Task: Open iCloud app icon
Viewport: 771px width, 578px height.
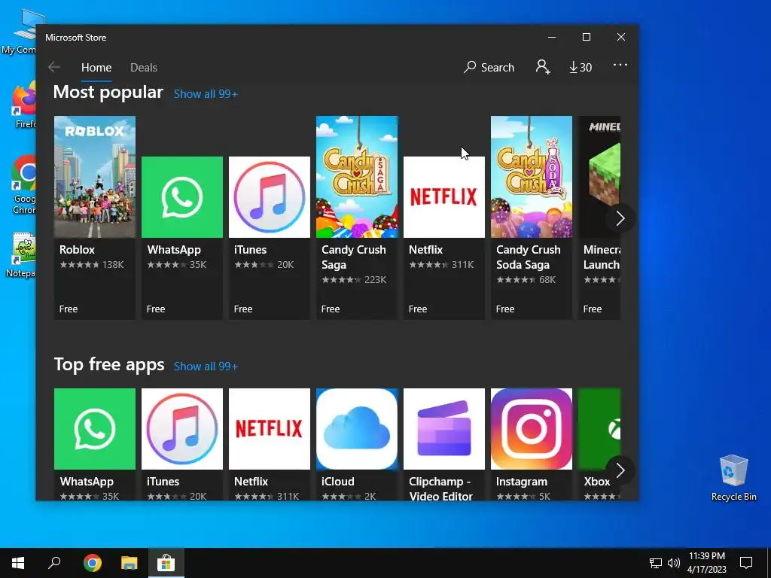Action: click(356, 428)
